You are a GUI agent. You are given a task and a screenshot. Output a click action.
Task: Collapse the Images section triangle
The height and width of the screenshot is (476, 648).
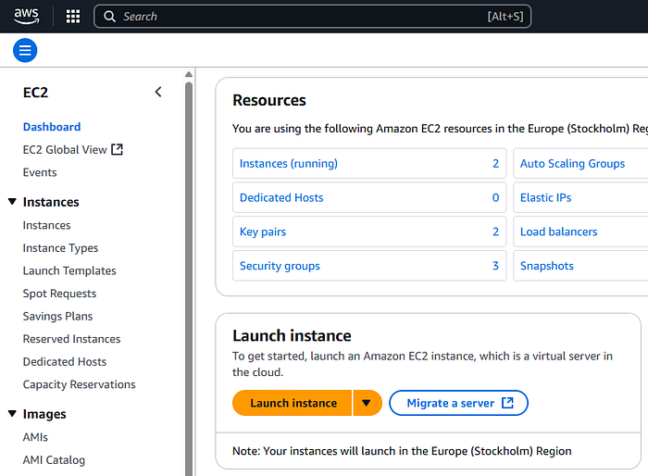click(x=12, y=414)
